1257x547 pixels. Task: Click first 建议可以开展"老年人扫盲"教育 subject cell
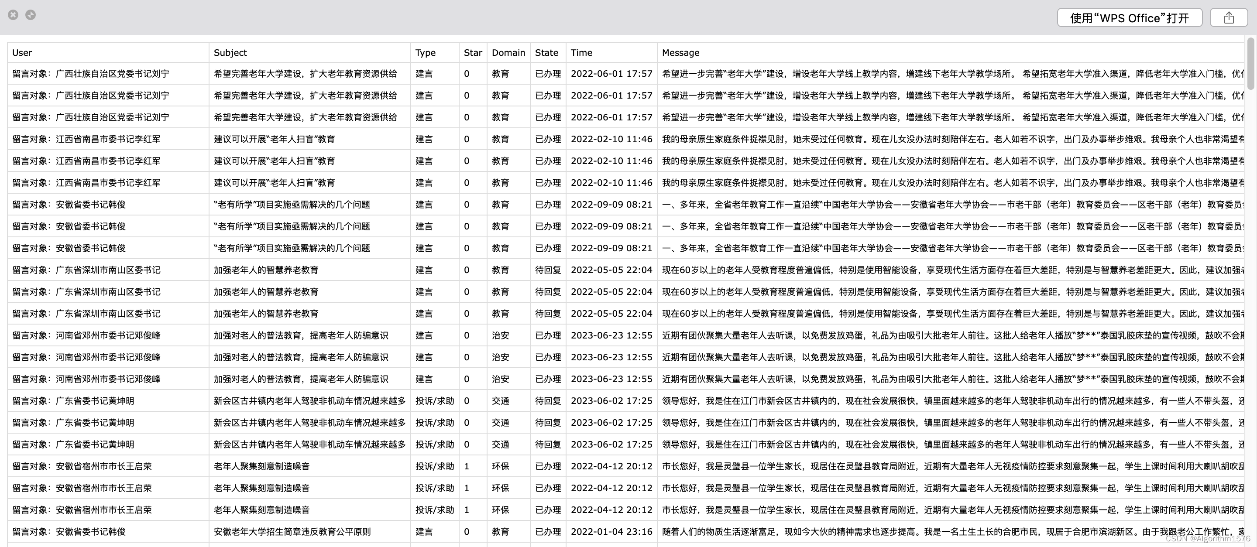(x=274, y=140)
